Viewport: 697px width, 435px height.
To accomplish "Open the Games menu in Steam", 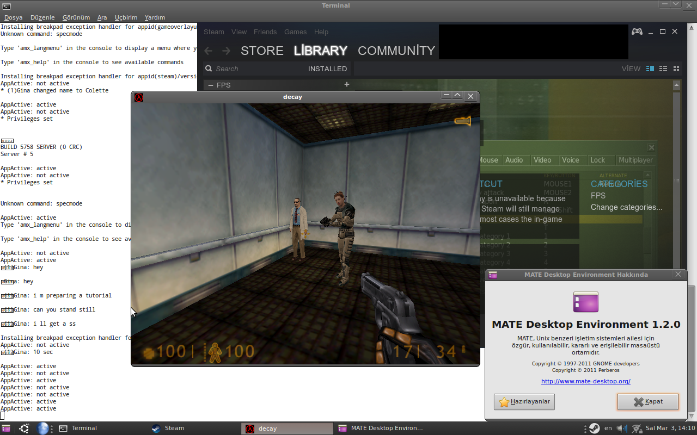I will pos(295,32).
